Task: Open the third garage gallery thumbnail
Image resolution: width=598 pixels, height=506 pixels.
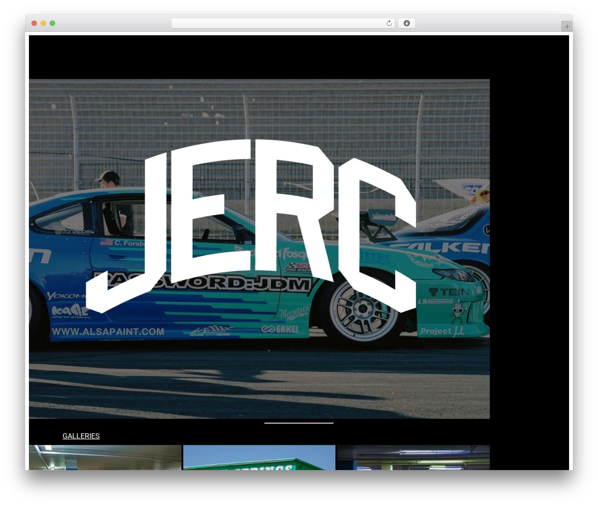Action: pyautogui.click(x=413, y=457)
